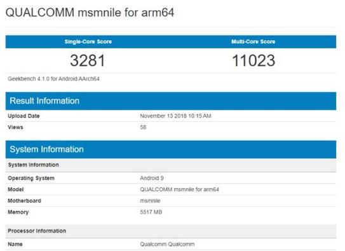Click the 'Upload Date' label
This screenshot has width=345, height=251.
click(24, 116)
